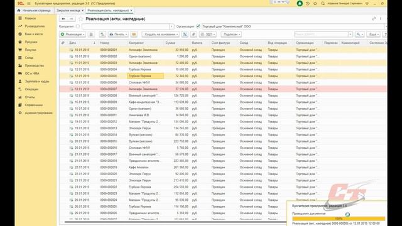Open Создать на основании dropdown

point(161,35)
